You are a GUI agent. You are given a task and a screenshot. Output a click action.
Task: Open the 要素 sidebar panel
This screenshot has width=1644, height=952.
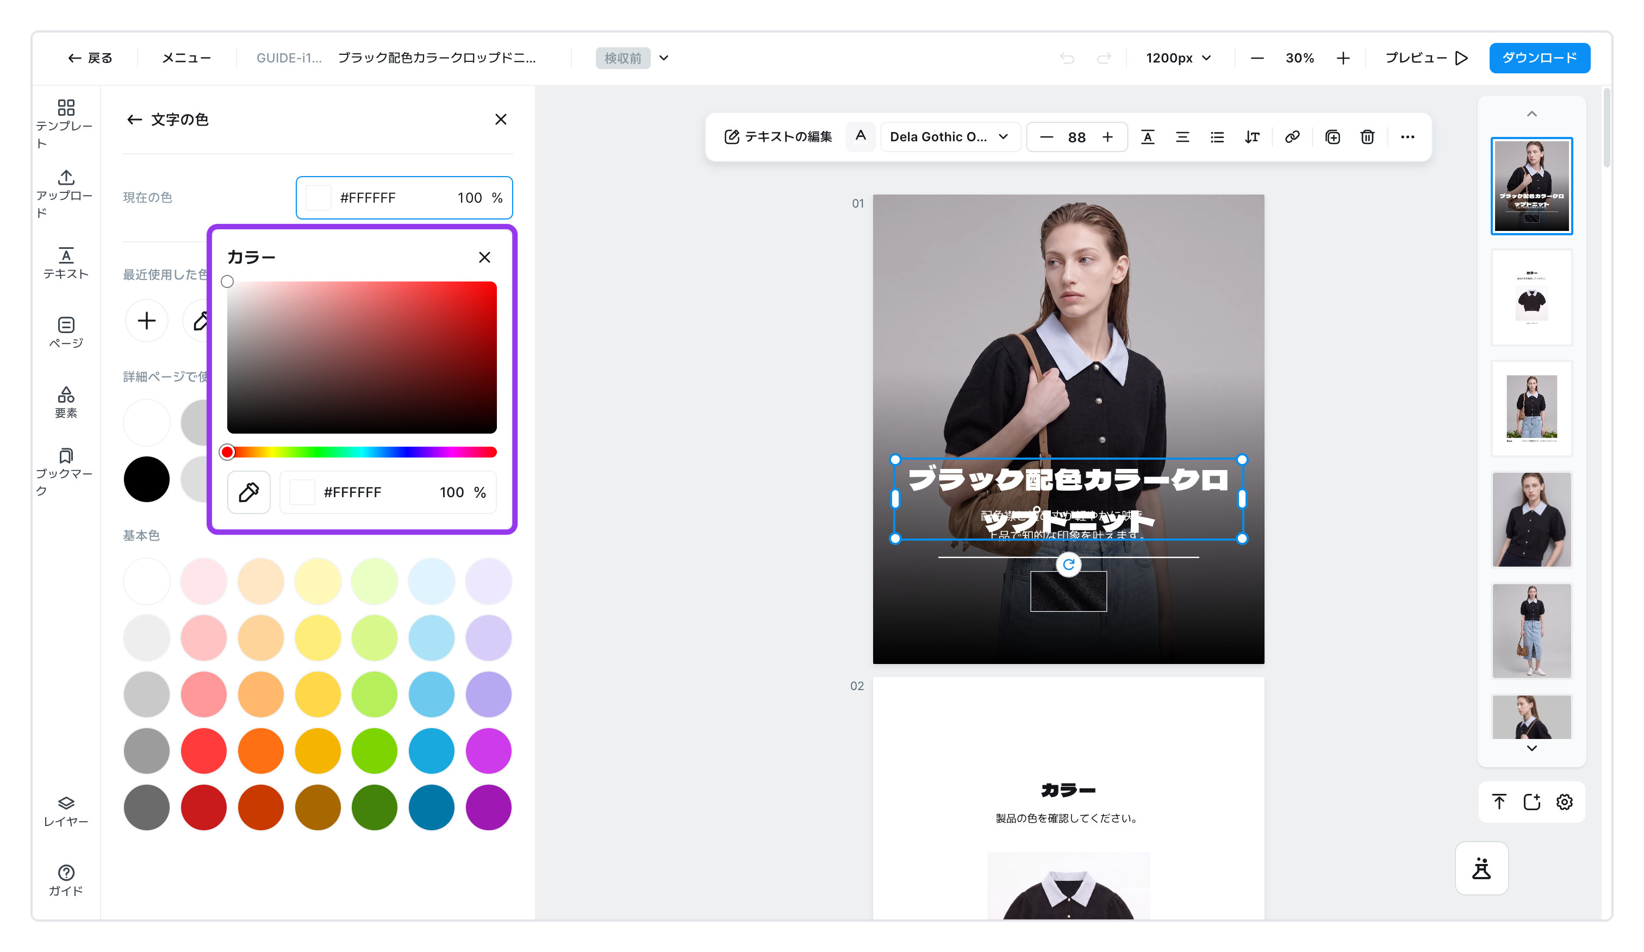(65, 402)
